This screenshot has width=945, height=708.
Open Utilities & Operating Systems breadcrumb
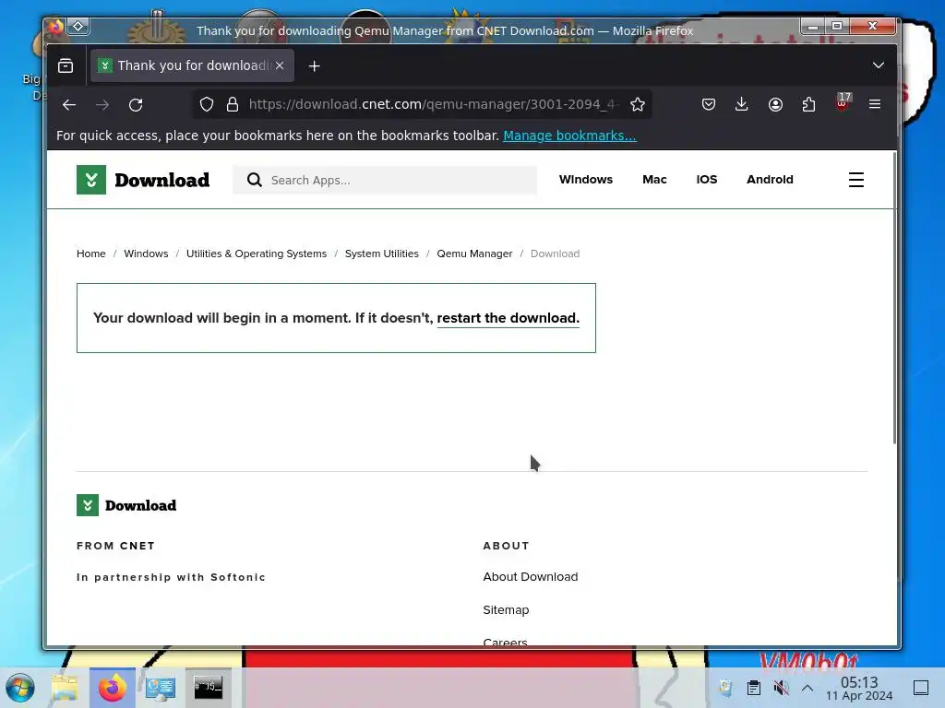257,254
